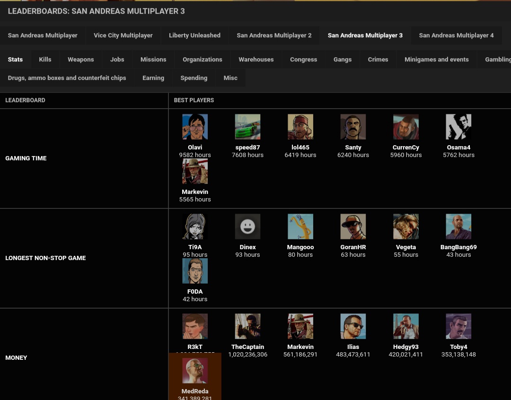Open the Ti9A player name link
This screenshot has width=511, height=400.
tap(195, 247)
